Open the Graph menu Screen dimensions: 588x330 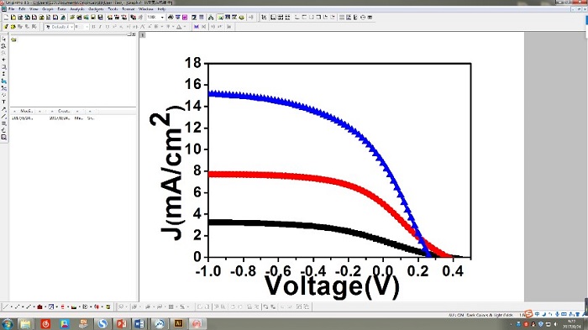(48, 9)
